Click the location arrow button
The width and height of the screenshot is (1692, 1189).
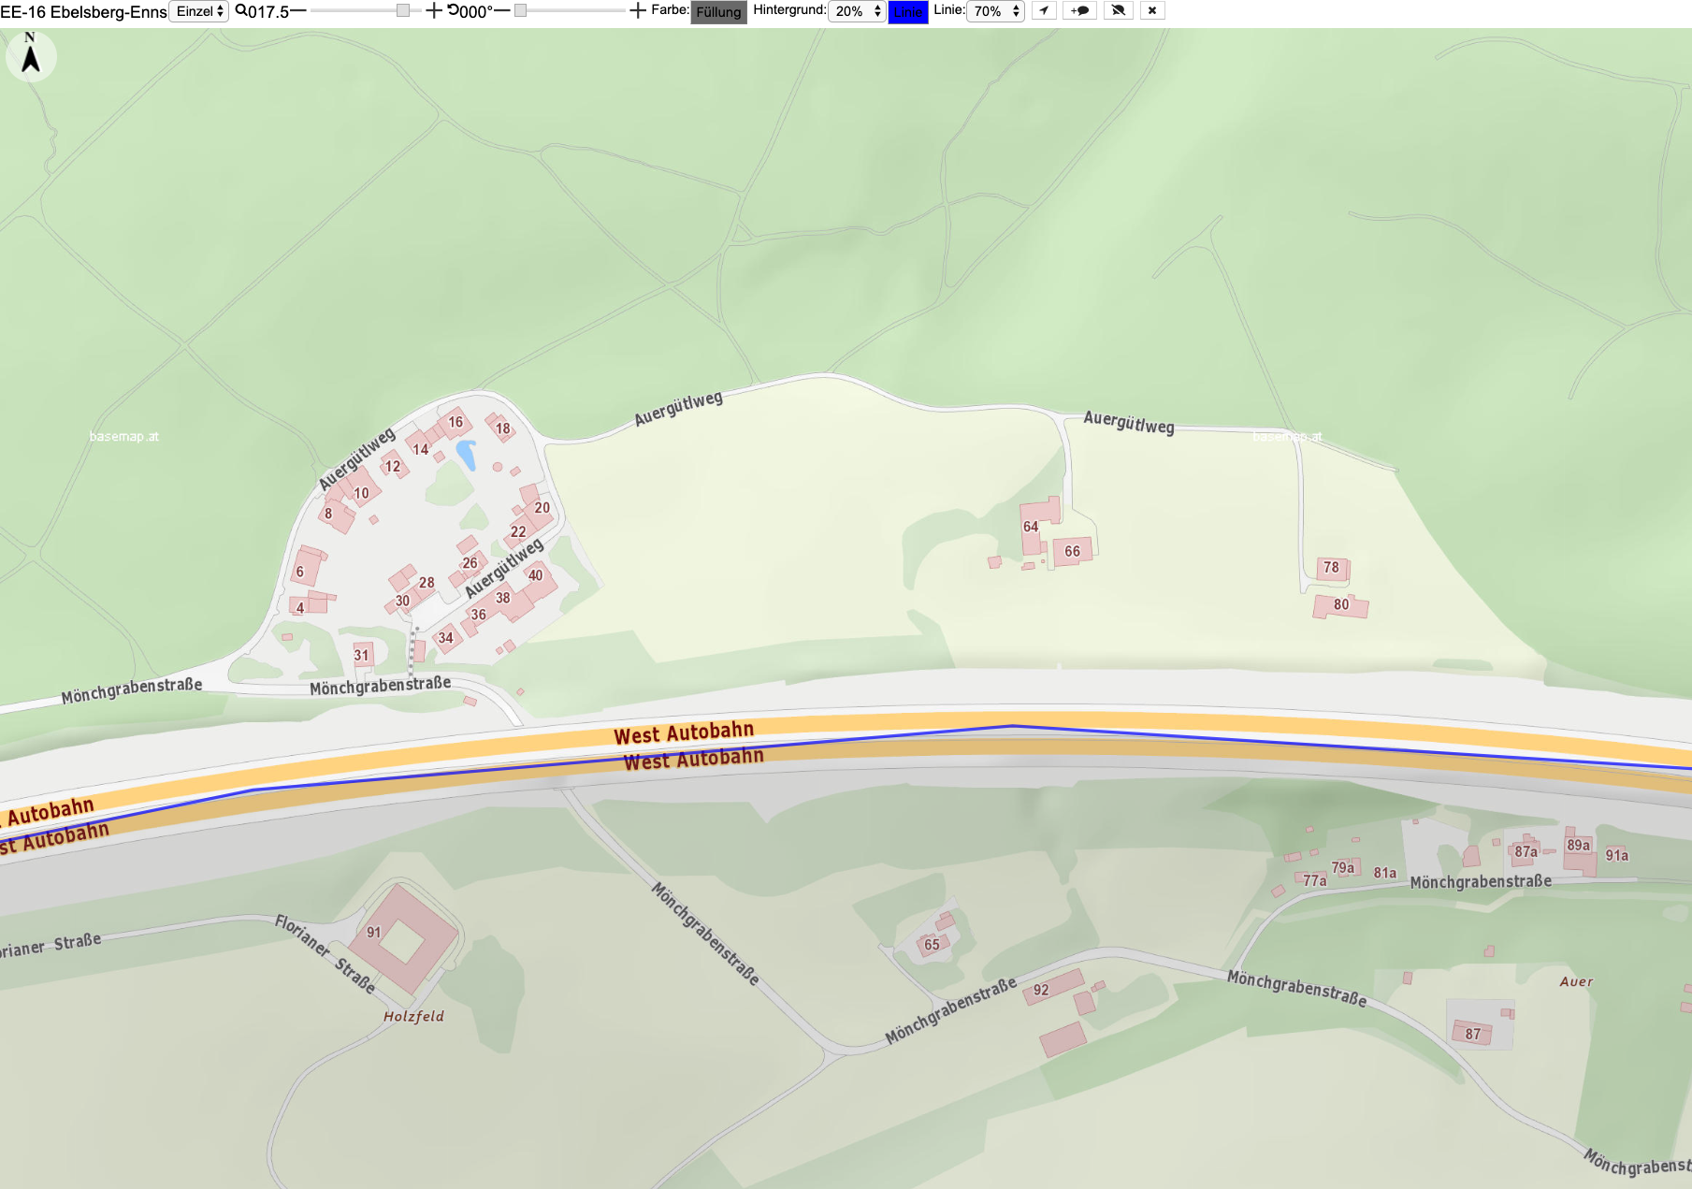pos(1044,11)
